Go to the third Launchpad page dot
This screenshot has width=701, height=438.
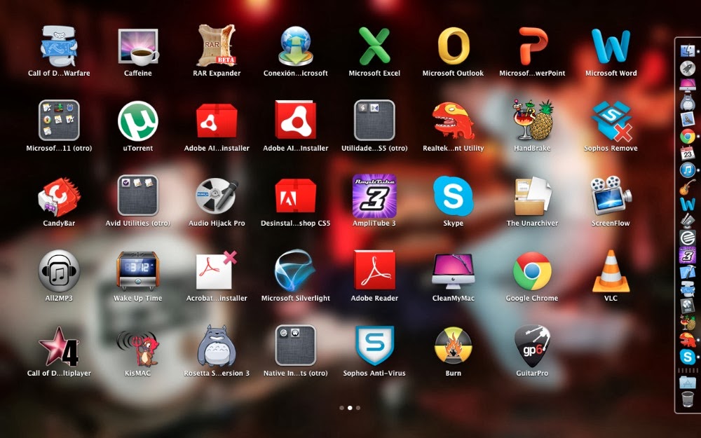click(358, 407)
